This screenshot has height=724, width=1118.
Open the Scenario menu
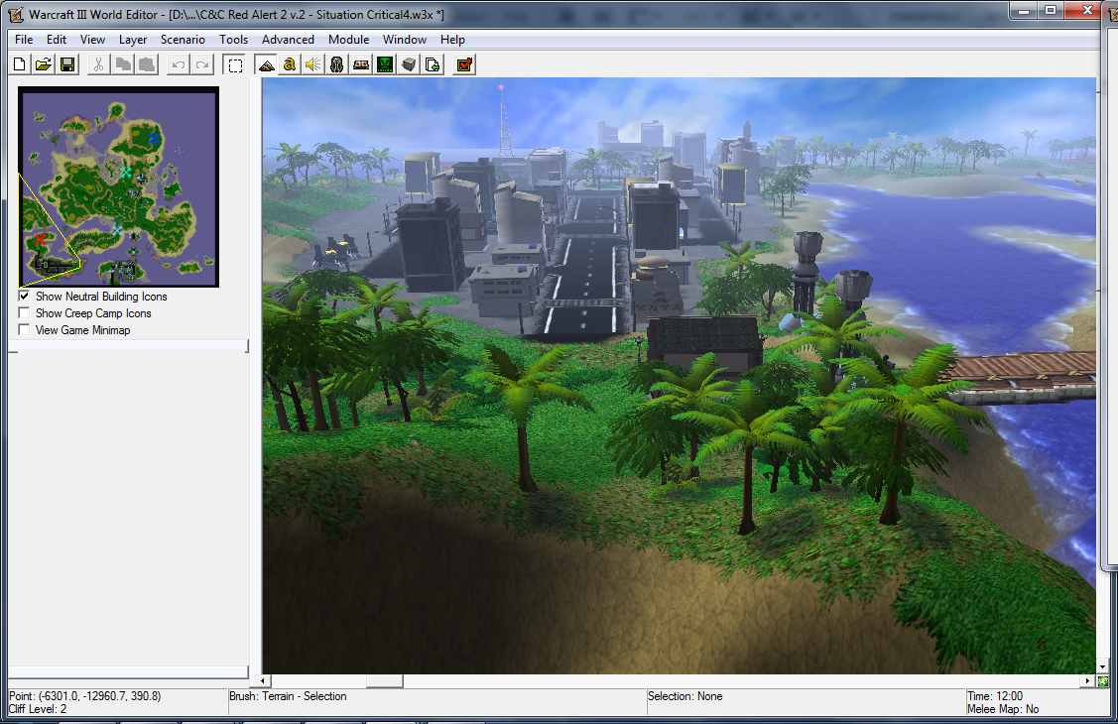[x=183, y=40]
